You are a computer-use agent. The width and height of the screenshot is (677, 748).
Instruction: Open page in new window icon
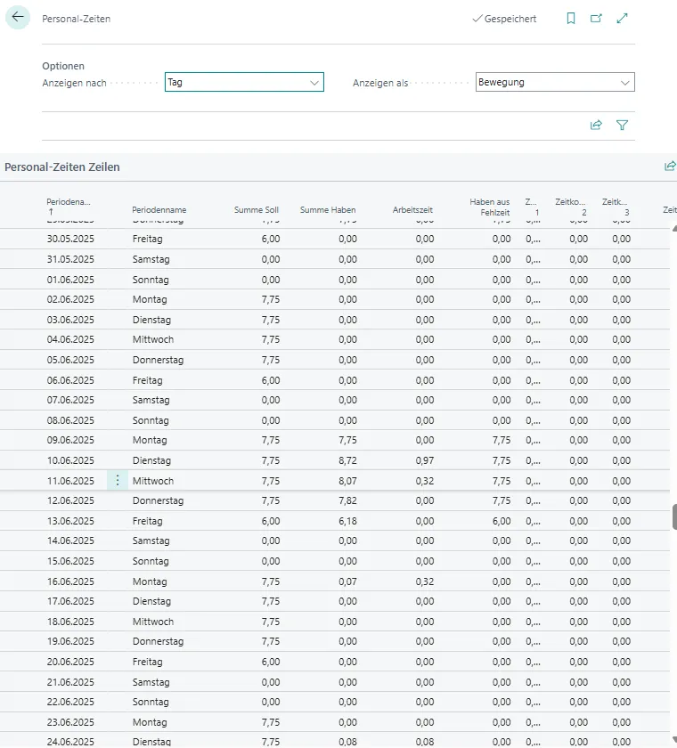596,19
